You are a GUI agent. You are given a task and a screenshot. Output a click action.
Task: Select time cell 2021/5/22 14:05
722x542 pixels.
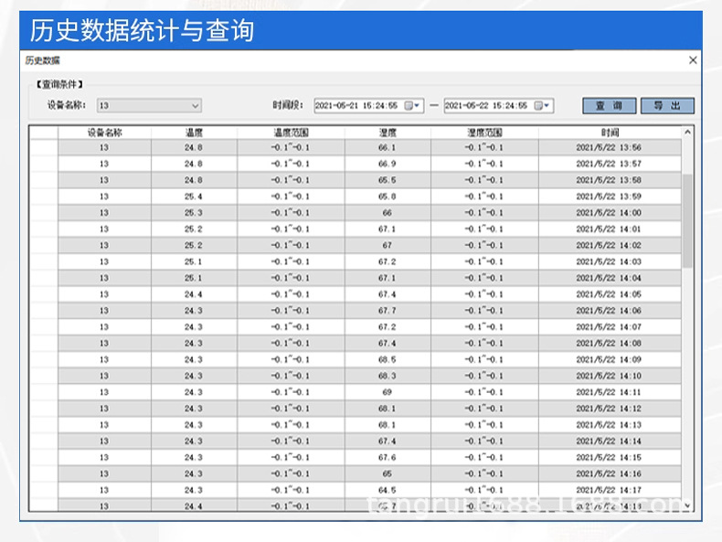pyautogui.click(x=610, y=294)
